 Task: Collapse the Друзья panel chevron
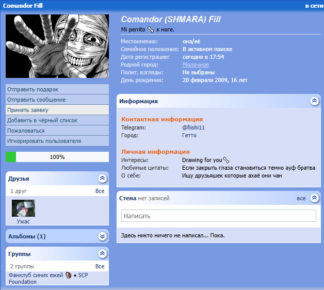coord(103,179)
